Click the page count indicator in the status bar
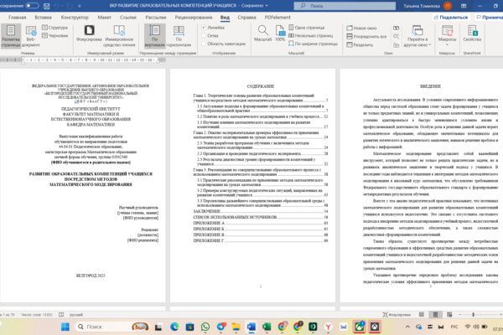Viewport: 503px width, 335px height. point(8,315)
